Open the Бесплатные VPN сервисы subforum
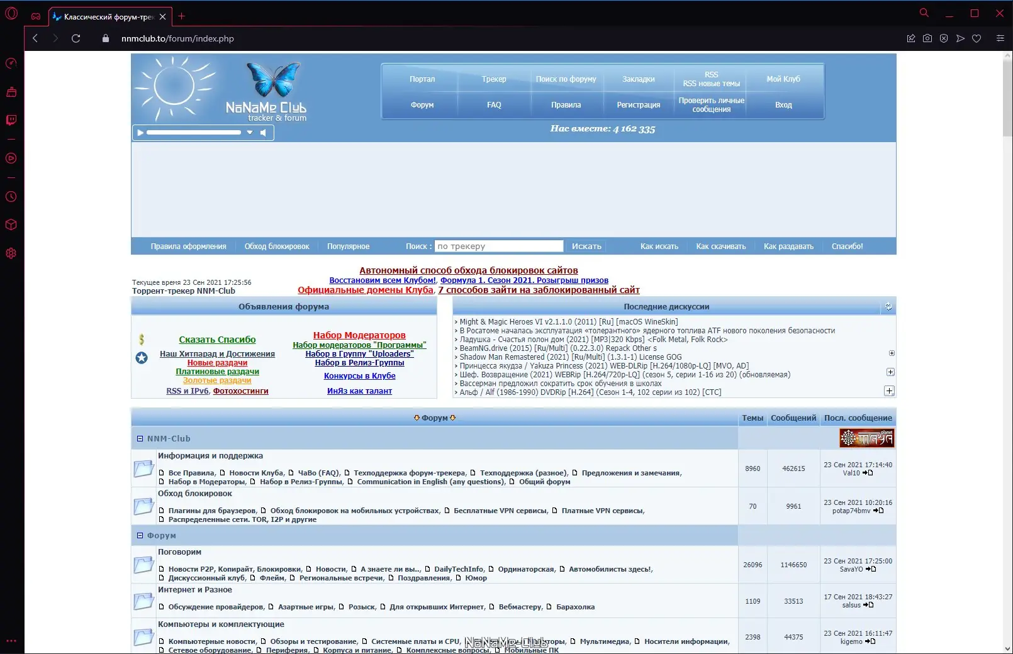Viewport: 1013px width, 654px height. (500, 511)
